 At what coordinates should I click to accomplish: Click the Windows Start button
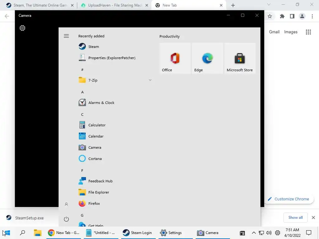7,233
